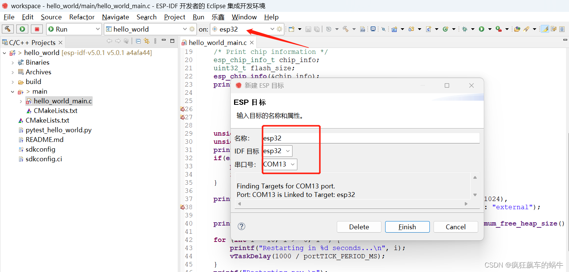Click the New C/C++ project icon

click(394, 29)
